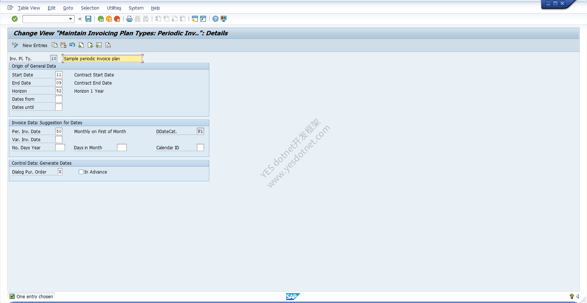Toggle Display/Change with pencil-glasses icon

pos(15,45)
